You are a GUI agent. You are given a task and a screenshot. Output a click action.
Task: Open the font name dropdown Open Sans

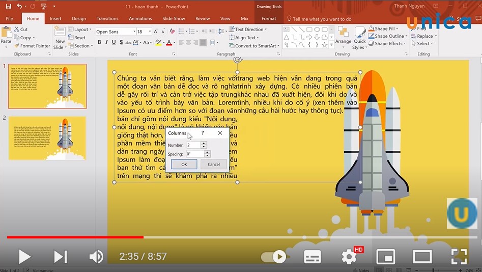(115, 32)
